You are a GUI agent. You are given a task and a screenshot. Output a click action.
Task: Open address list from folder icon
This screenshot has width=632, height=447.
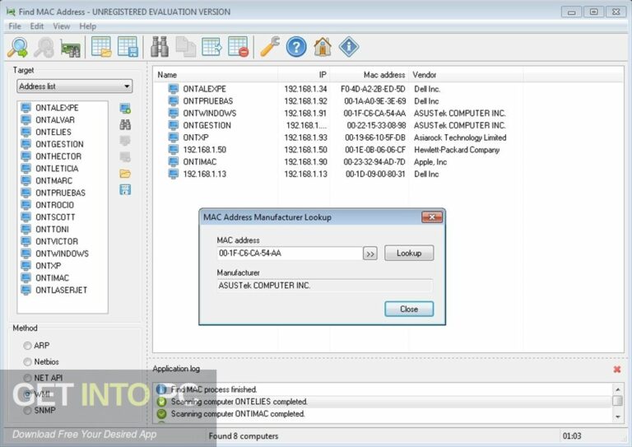point(125,174)
